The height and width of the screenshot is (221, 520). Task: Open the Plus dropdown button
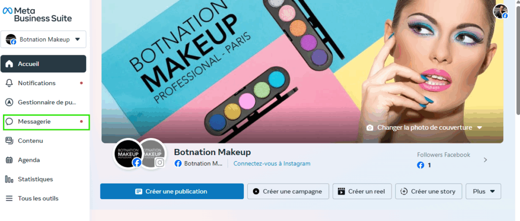[483, 192]
